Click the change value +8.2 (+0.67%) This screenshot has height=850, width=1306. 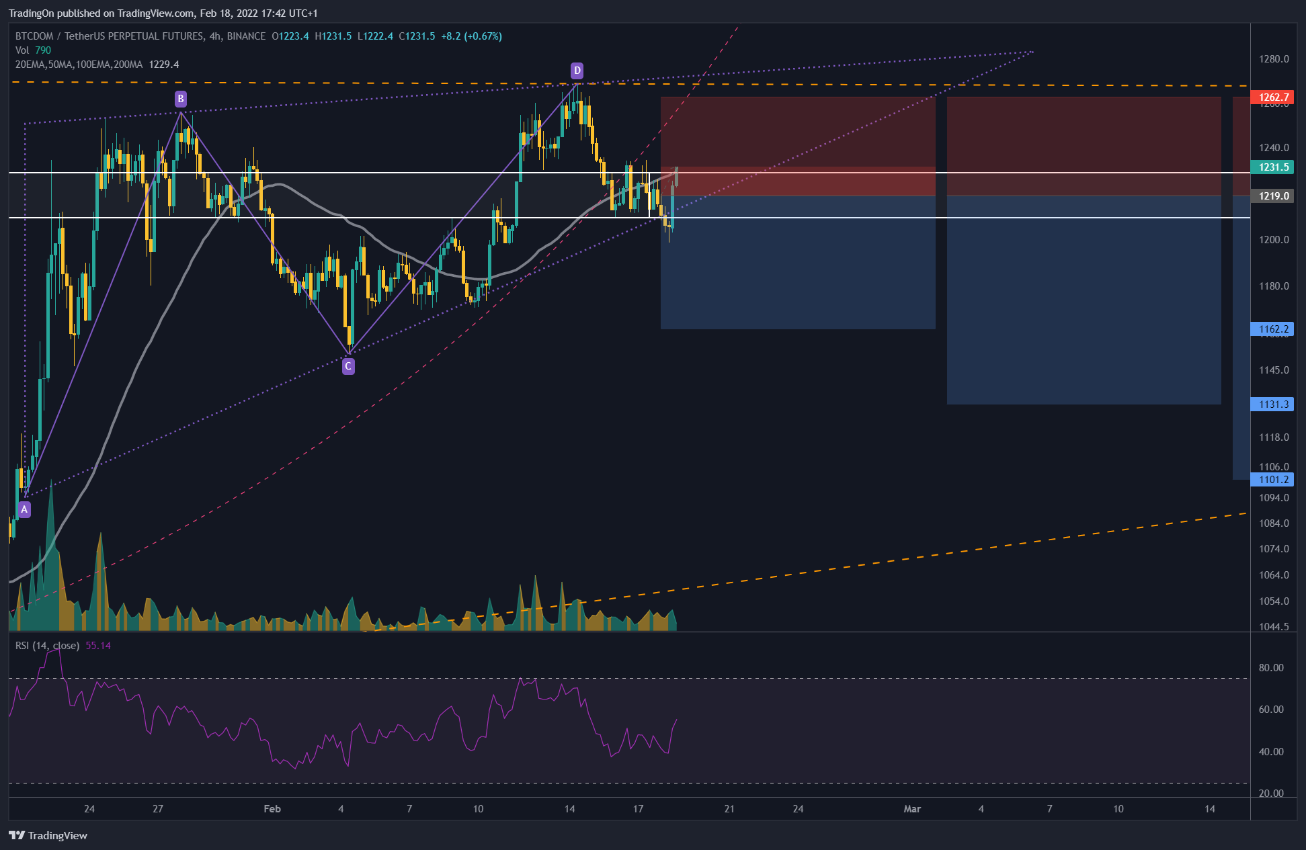(x=472, y=36)
